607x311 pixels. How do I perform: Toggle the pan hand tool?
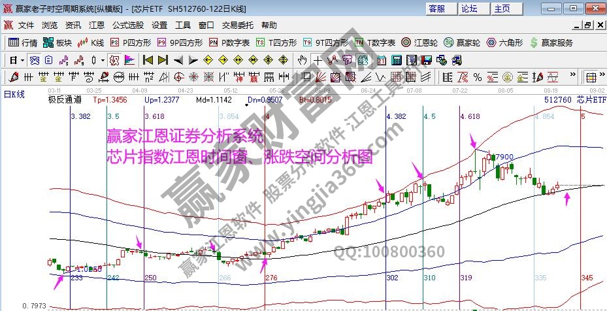(x=302, y=60)
